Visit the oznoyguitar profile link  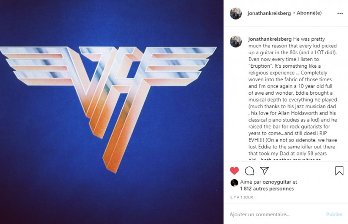tap(277, 182)
